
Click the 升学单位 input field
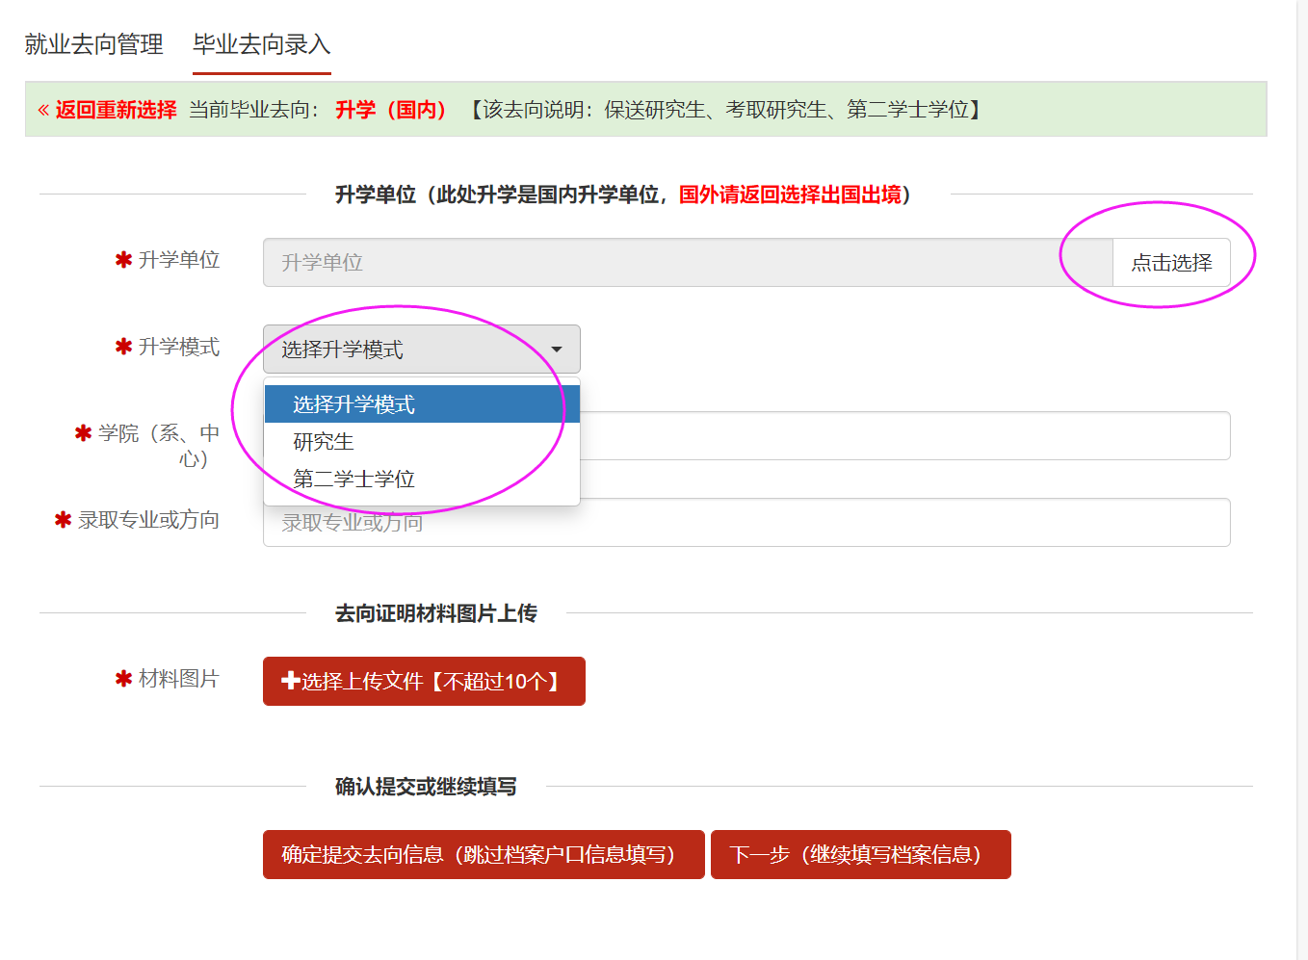click(x=688, y=262)
